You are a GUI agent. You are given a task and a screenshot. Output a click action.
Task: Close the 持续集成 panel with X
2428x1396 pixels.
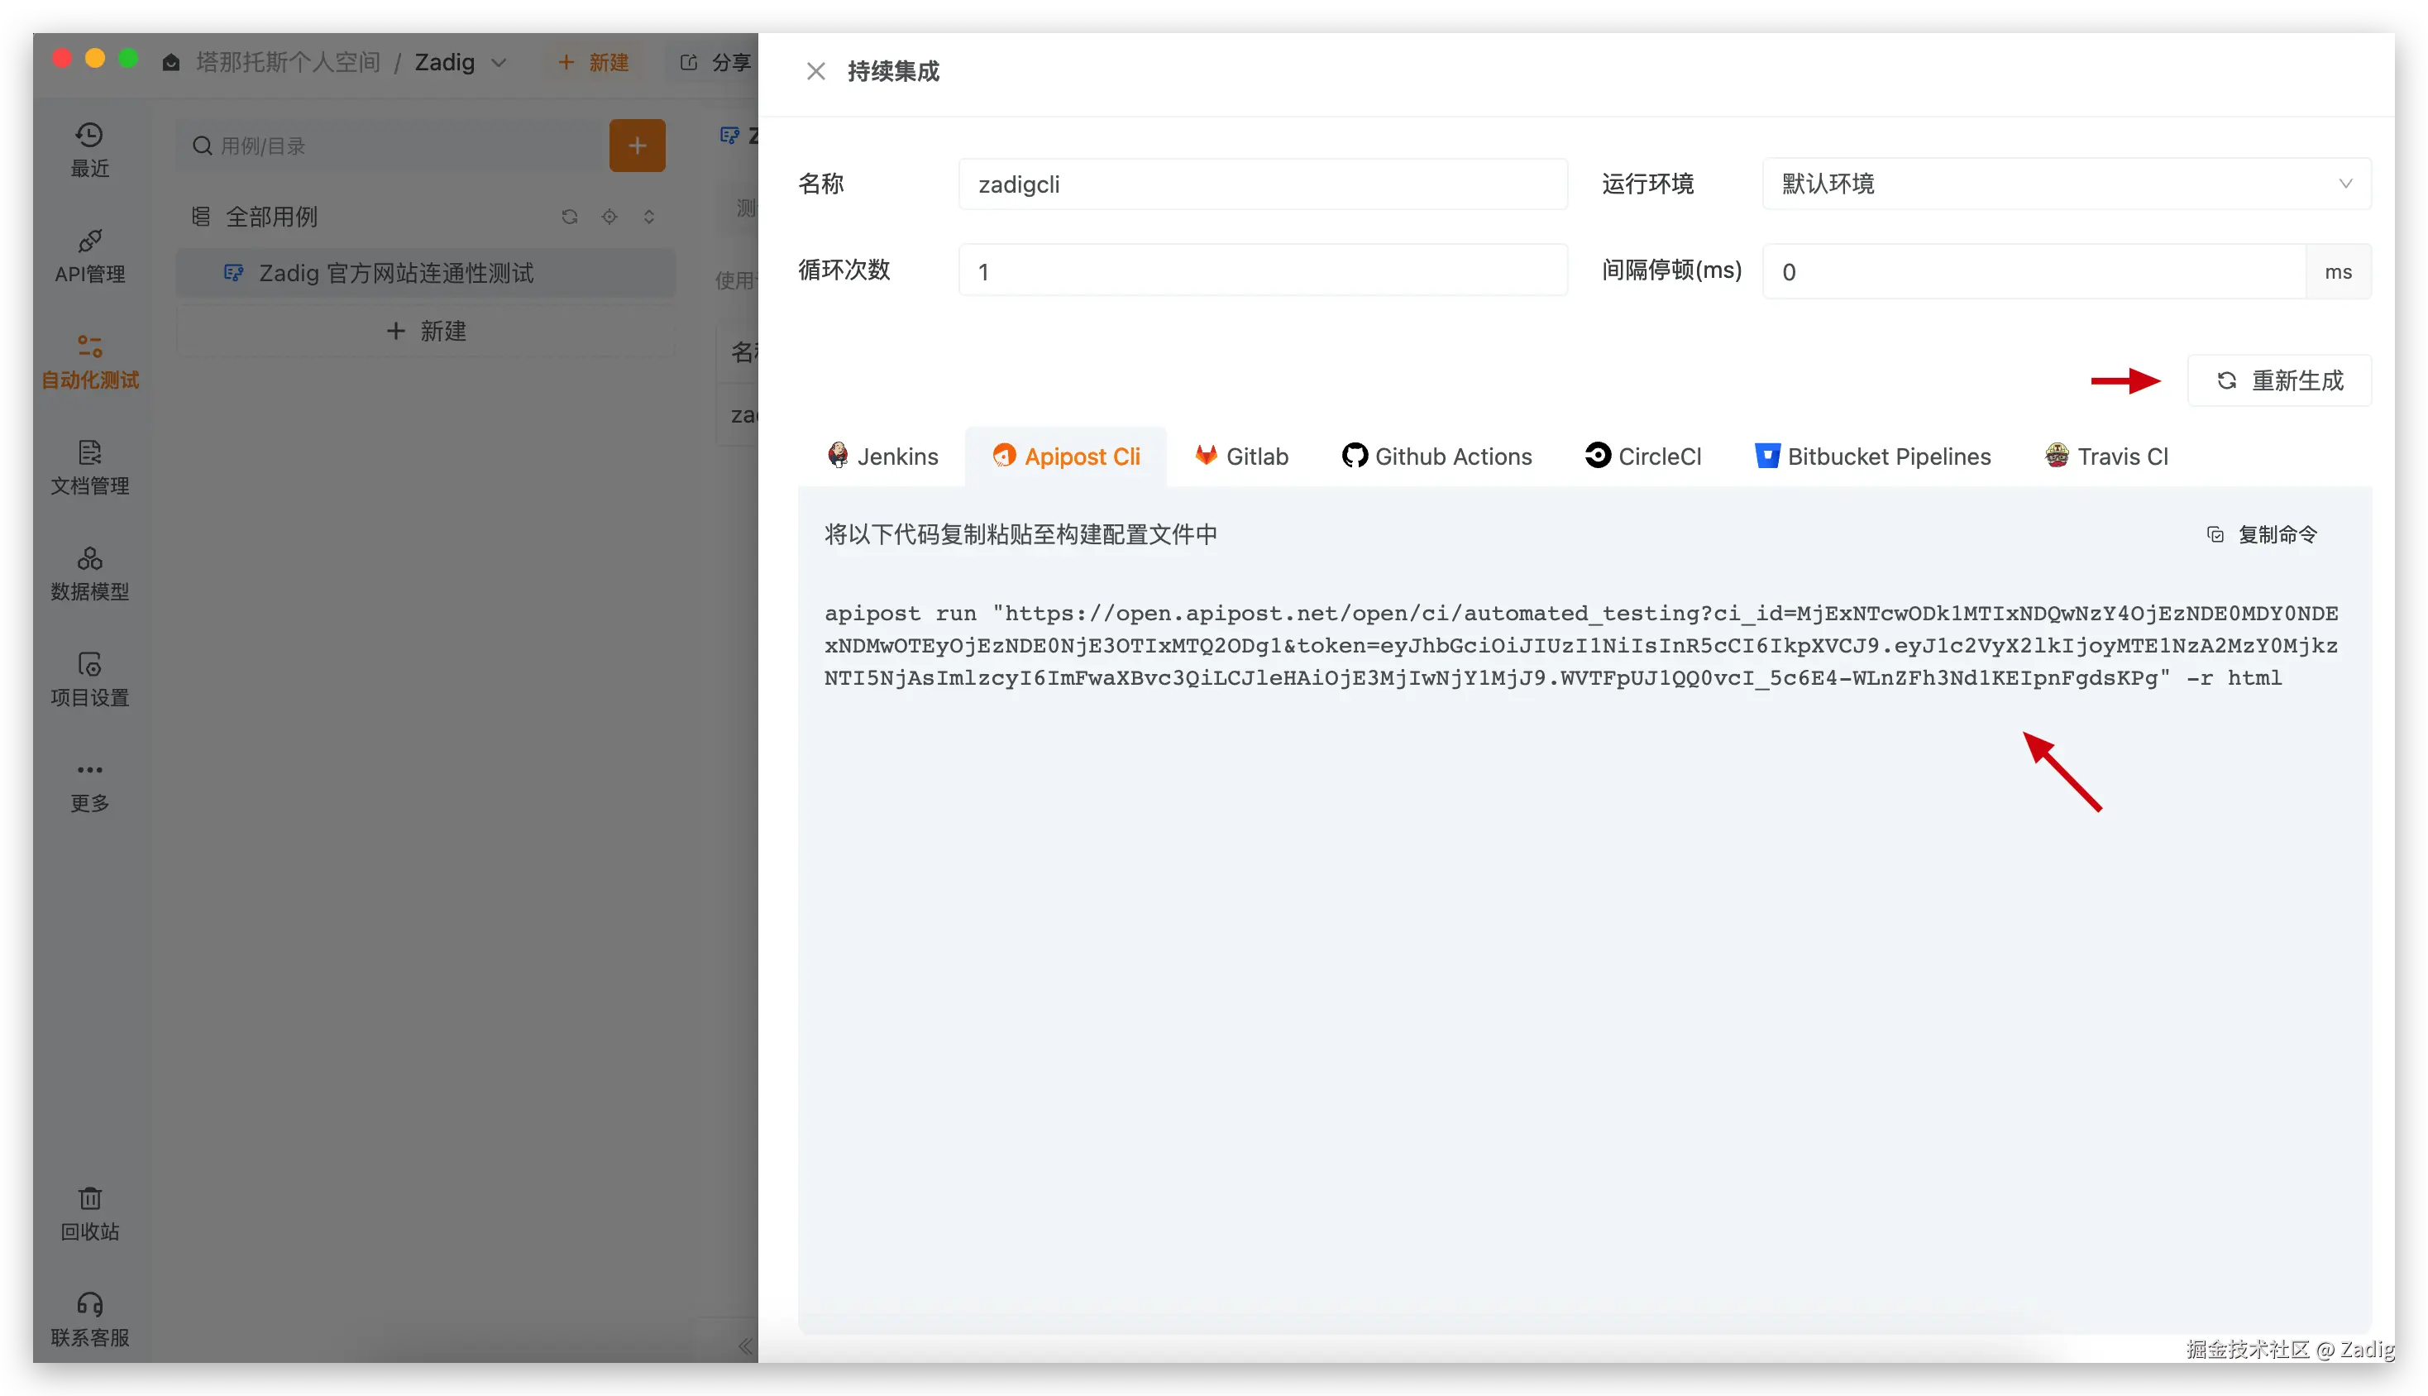pyautogui.click(x=815, y=72)
